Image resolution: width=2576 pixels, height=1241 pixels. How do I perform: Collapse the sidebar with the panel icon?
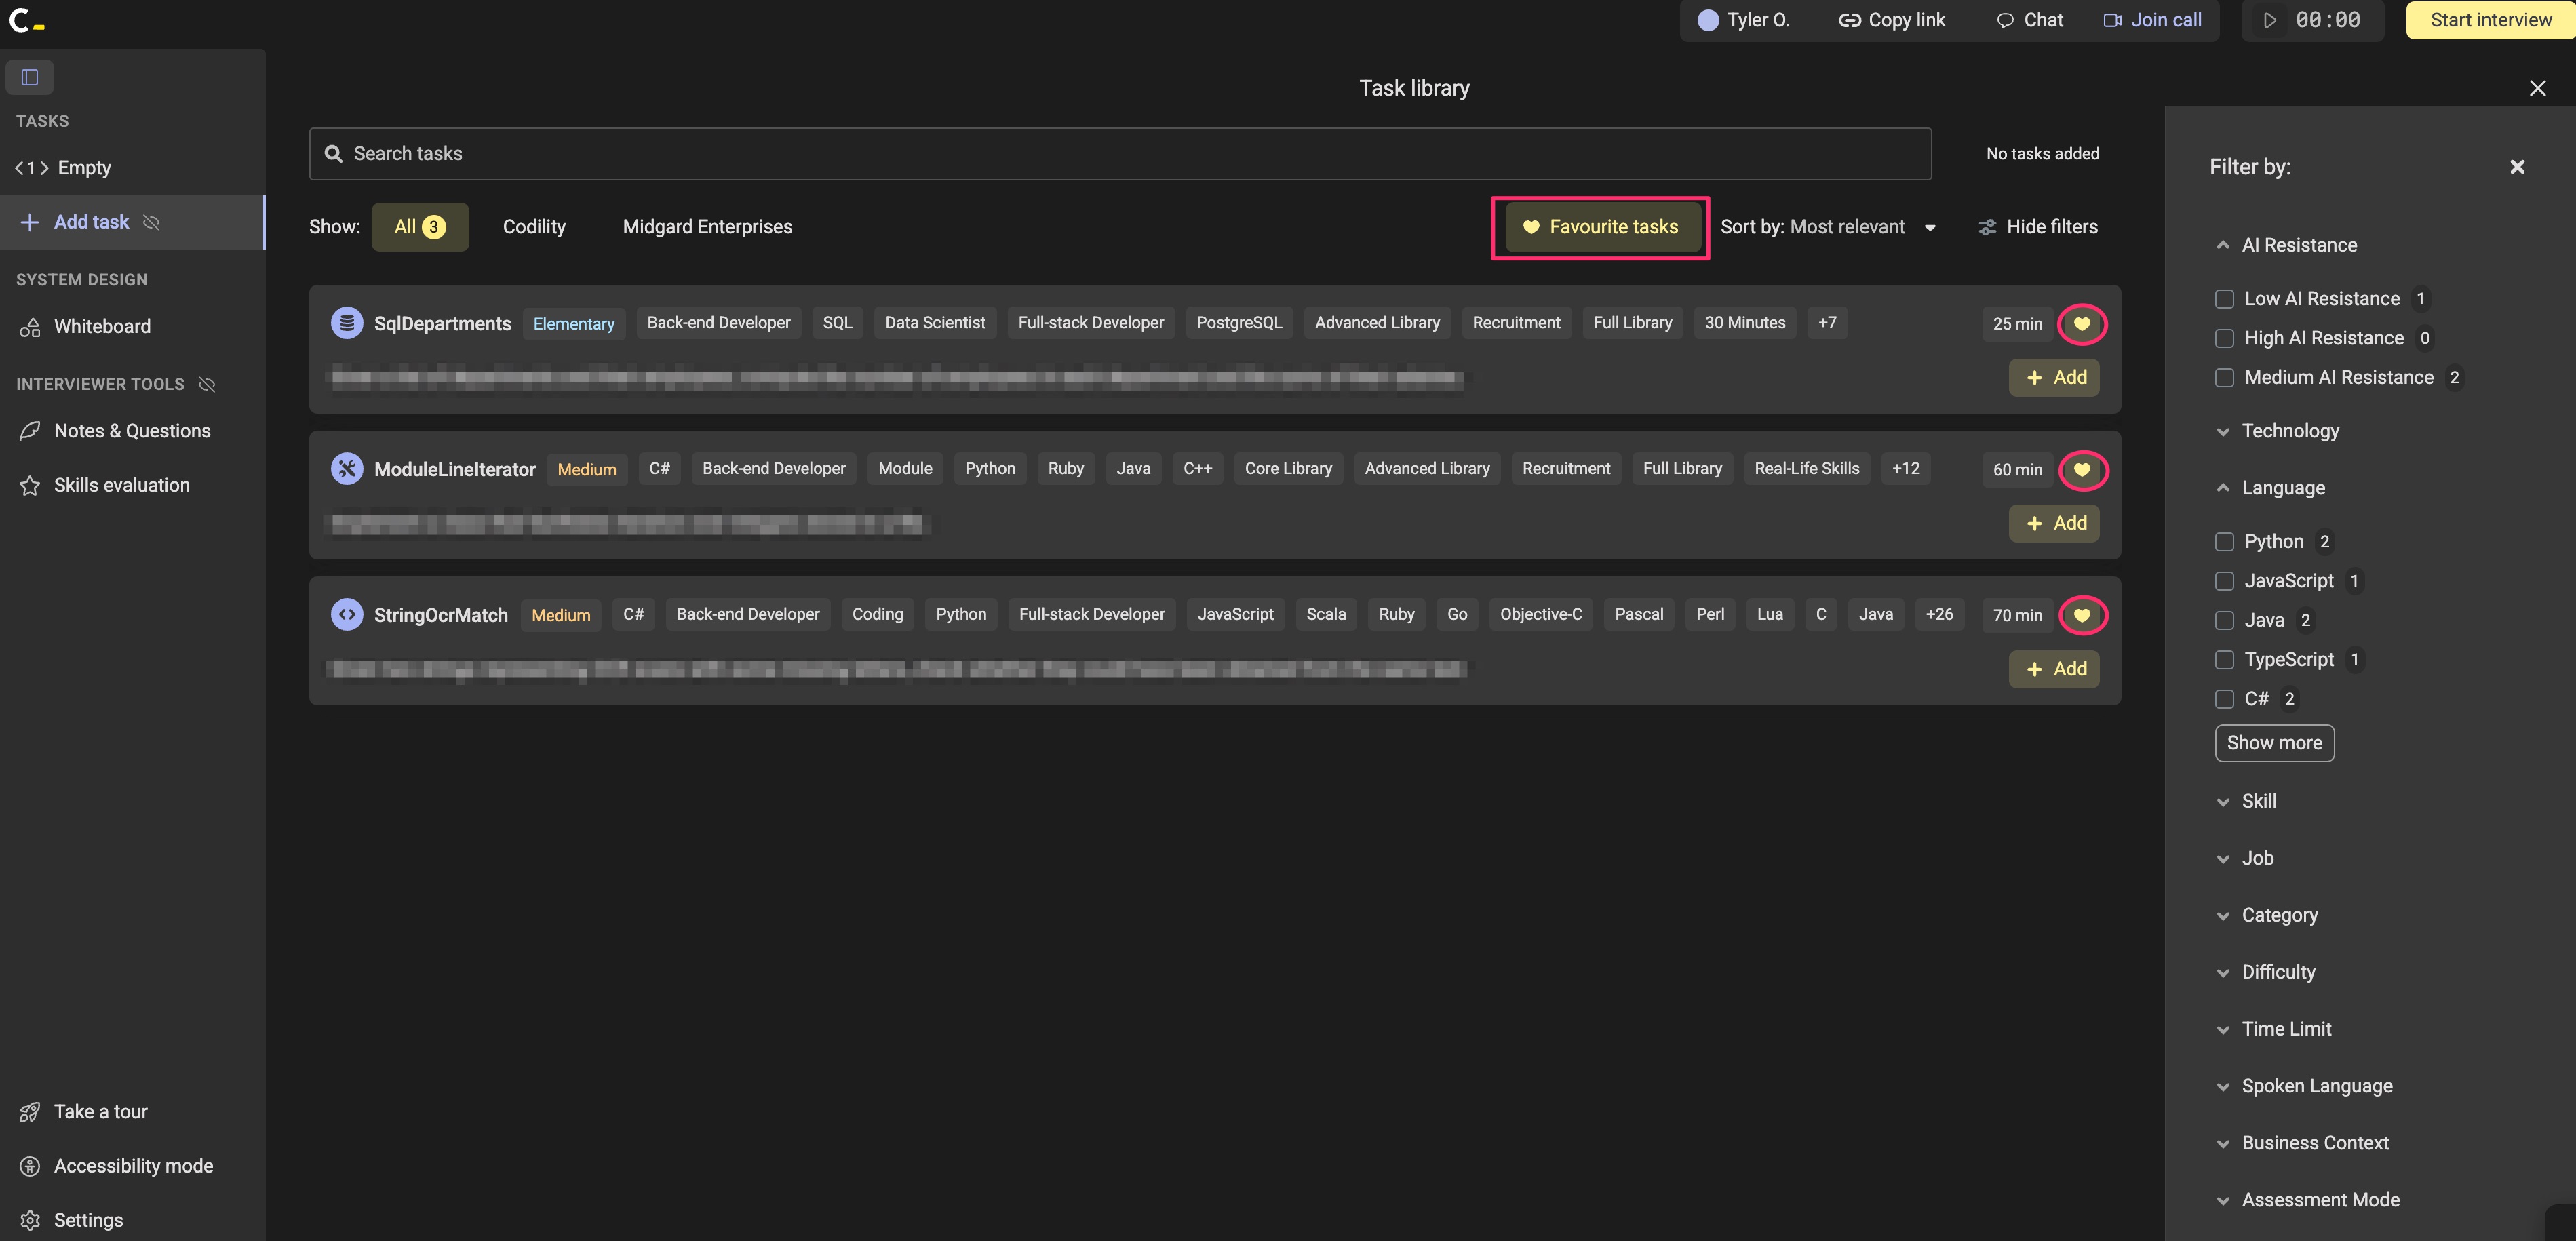coord(30,77)
